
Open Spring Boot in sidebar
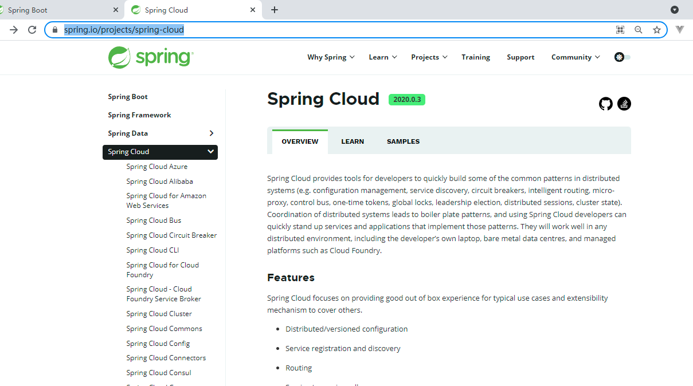click(128, 97)
